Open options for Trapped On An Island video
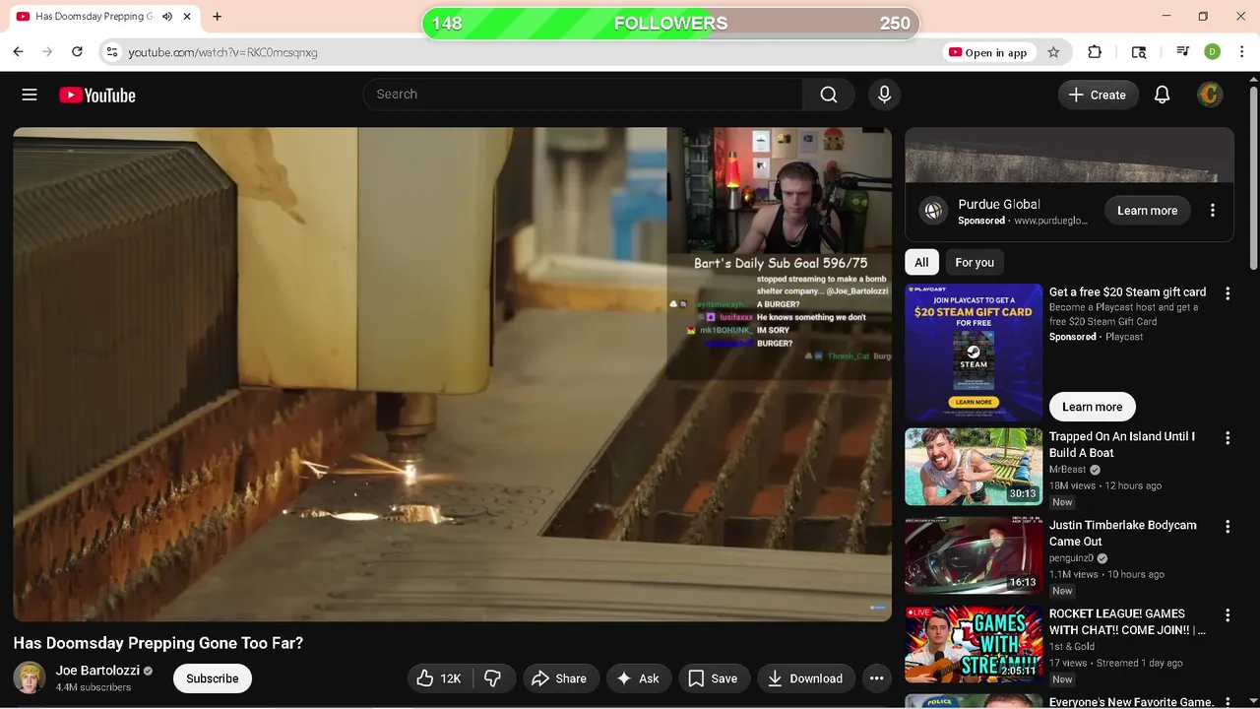 1228,438
